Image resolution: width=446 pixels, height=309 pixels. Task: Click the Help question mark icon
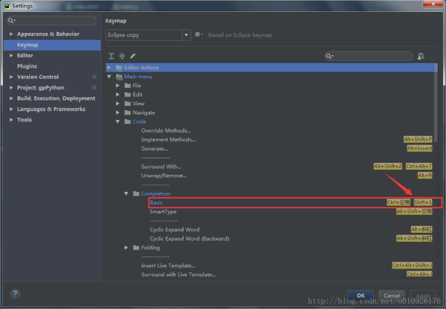point(15,294)
